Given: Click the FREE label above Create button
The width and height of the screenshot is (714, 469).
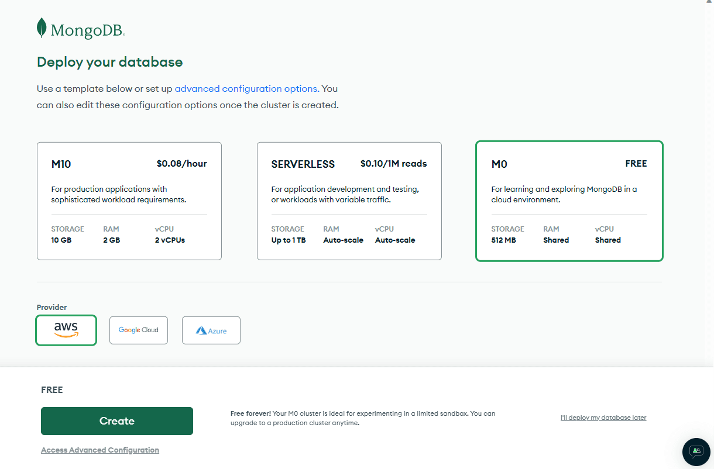Looking at the screenshot, I should pyautogui.click(x=52, y=390).
